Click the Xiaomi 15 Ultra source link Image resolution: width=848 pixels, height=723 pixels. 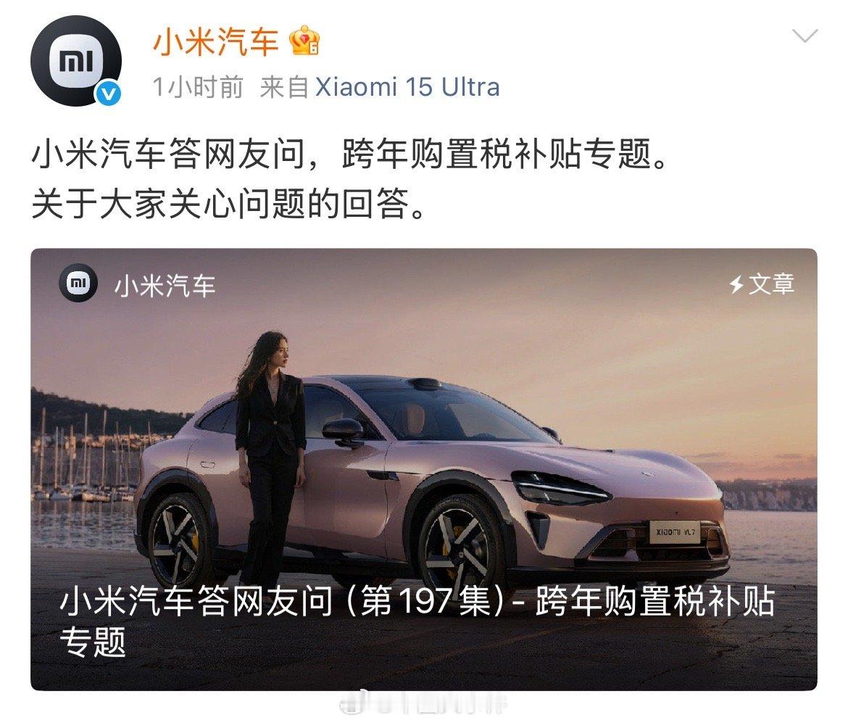(x=407, y=87)
